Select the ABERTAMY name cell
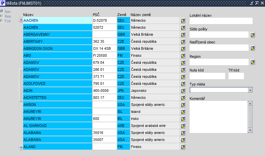 [58, 41]
